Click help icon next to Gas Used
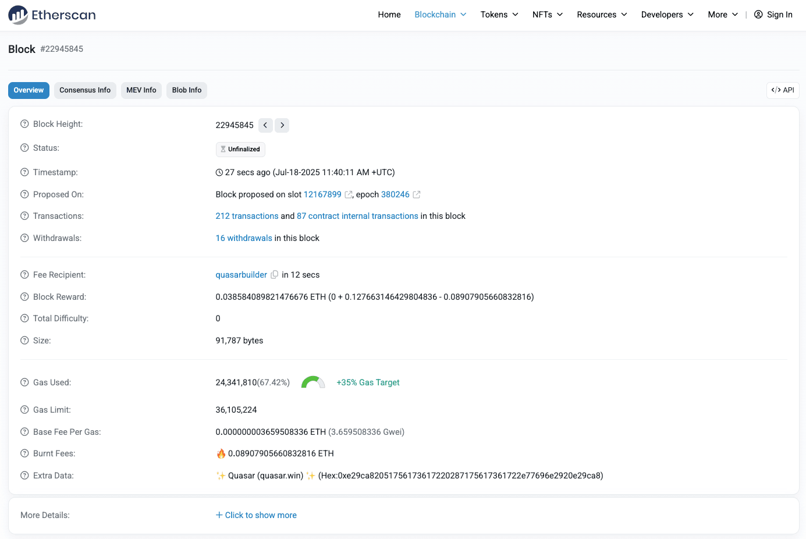This screenshot has width=806, height=539. point(24,382)
